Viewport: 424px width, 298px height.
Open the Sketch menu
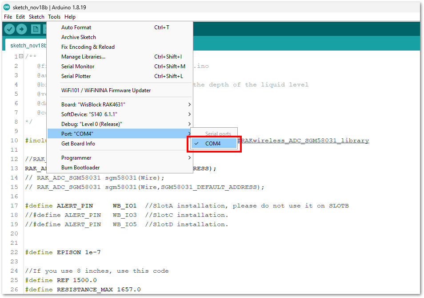pos(36,17)
